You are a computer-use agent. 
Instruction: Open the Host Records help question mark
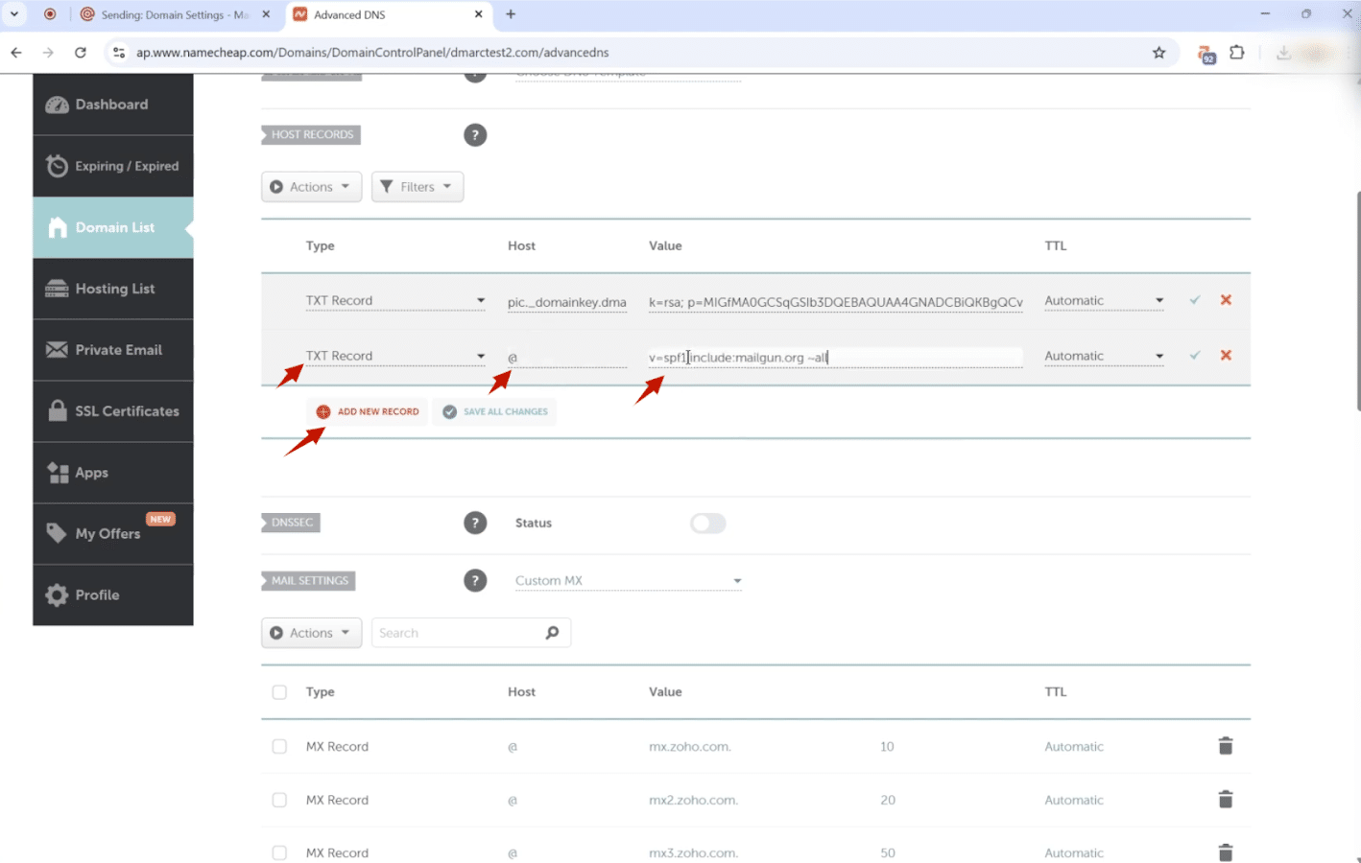click(475, 135)
